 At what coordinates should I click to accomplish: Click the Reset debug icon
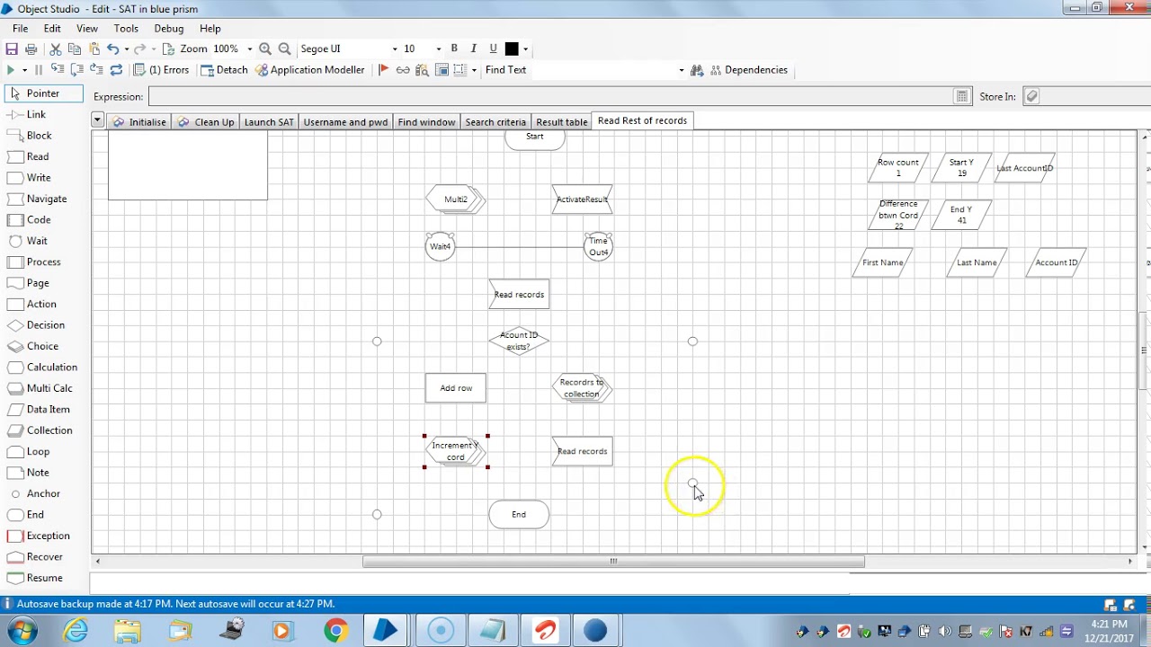116,70
